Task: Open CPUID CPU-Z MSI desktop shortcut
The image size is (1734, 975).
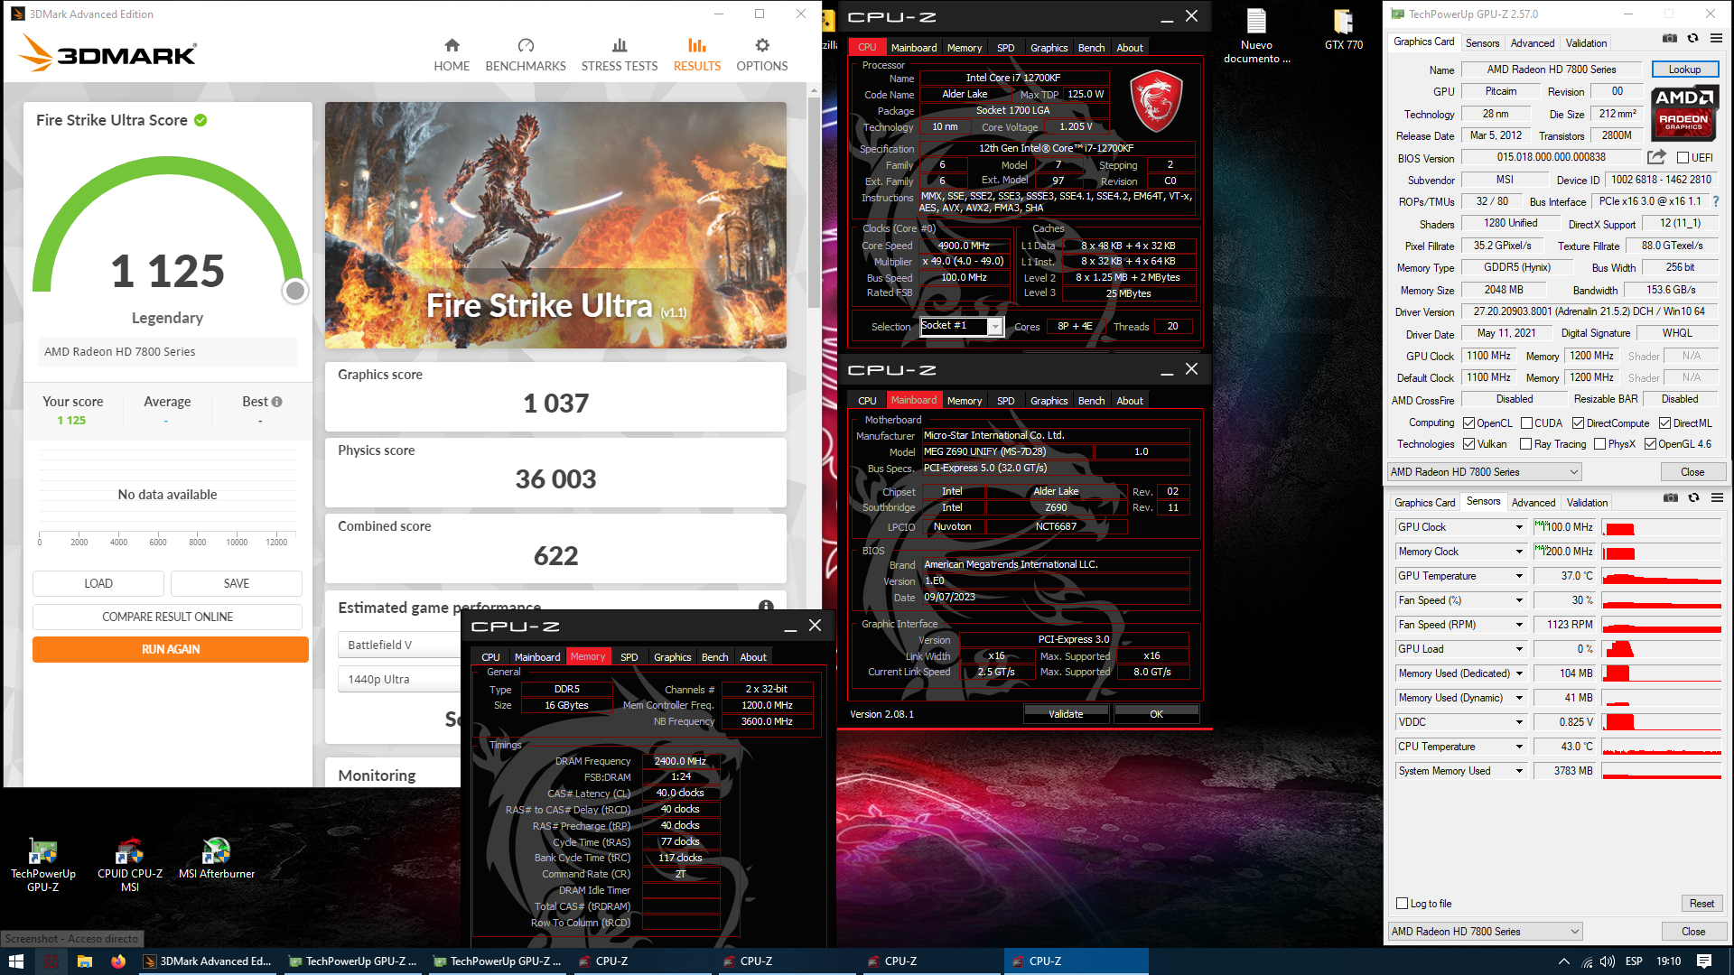Action: point(129,865)
